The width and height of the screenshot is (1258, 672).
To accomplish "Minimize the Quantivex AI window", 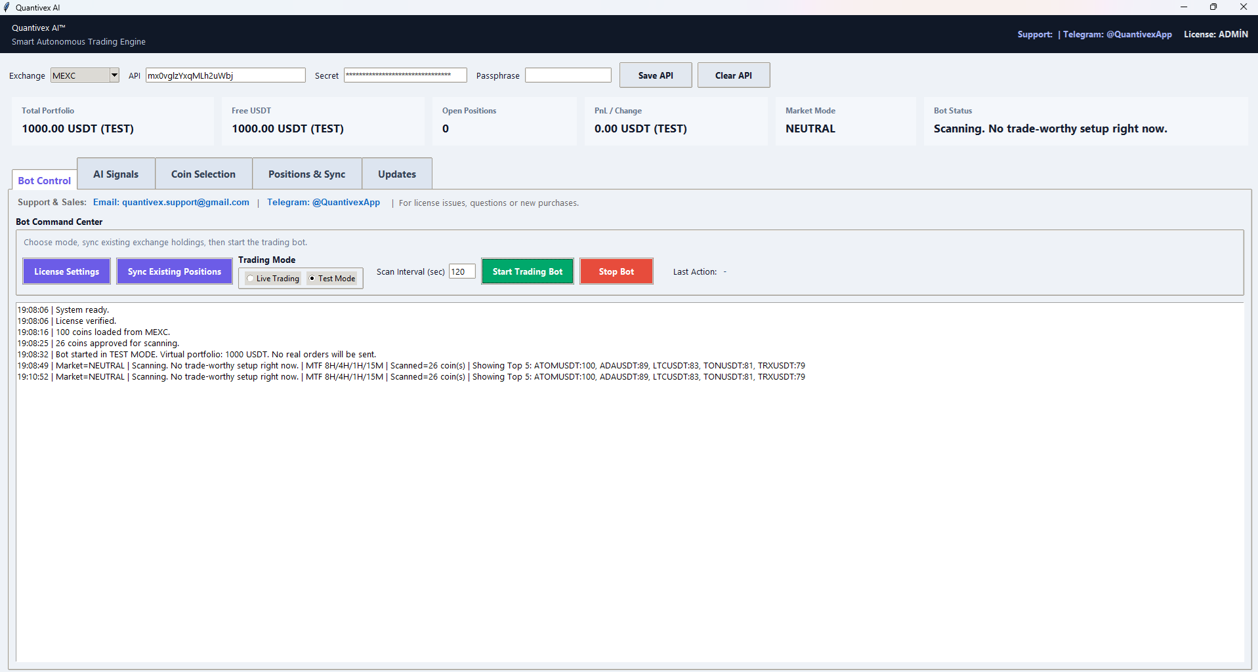I will coord(1184,7).
